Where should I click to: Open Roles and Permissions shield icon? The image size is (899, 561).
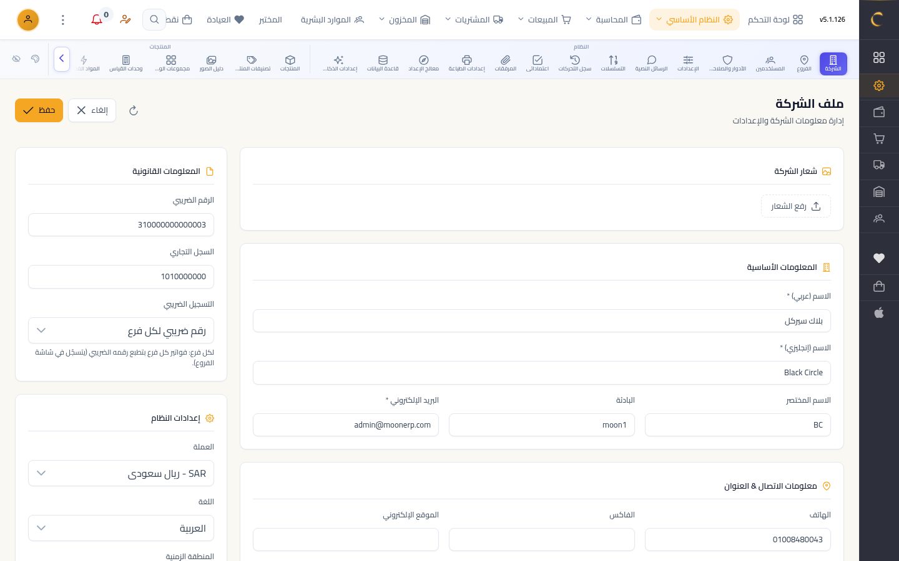(x=727, y=63)
